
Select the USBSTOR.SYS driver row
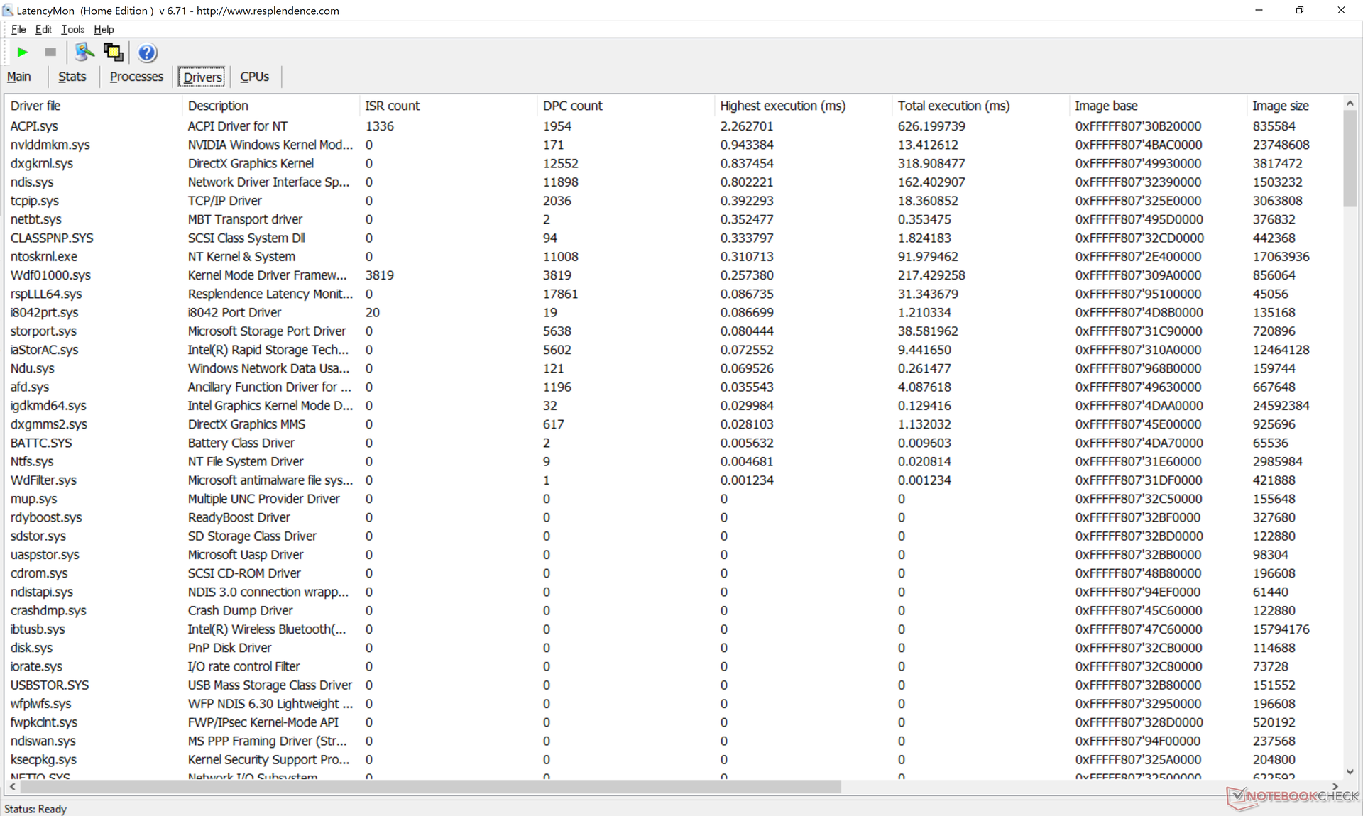(673, 685)
